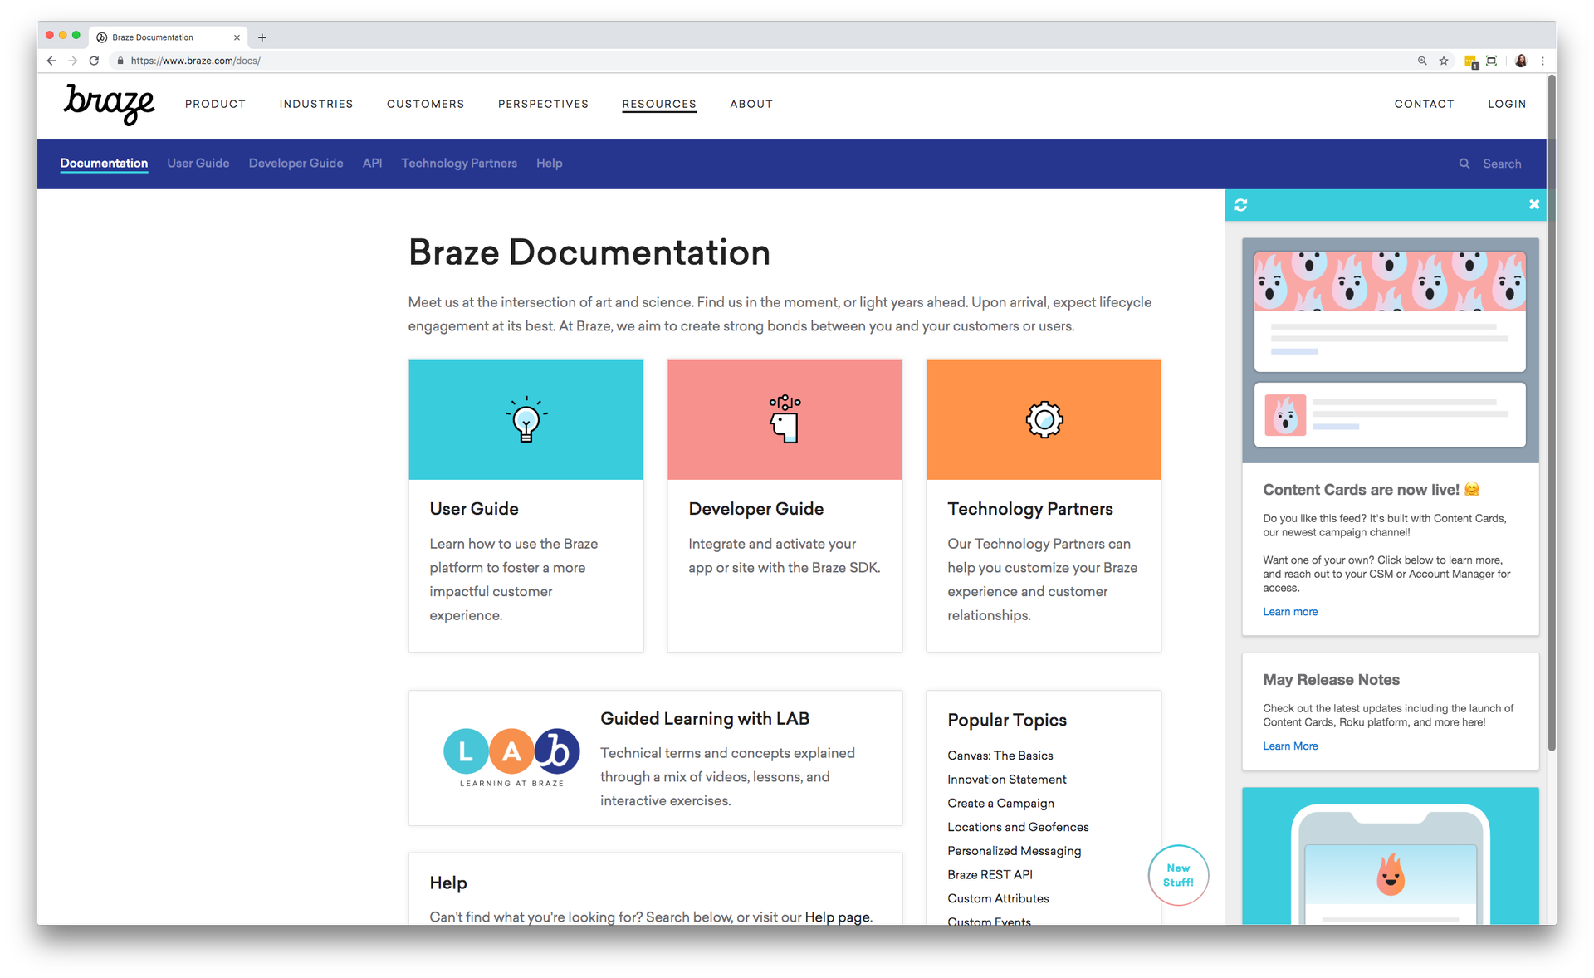Image resolution: width=1594 pixels, height=978 pixels.
Task: Open Canvas: The Basics topic link
Action: tap(1000, 756)
